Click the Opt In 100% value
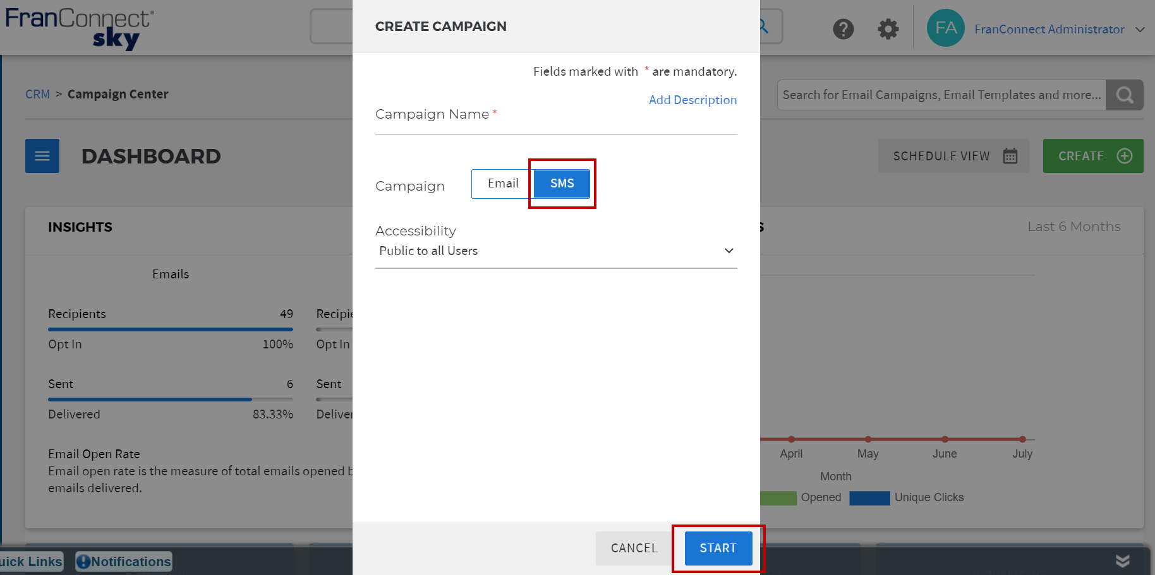This screenshot has width=1155, height=575. (x=278, y=344)
